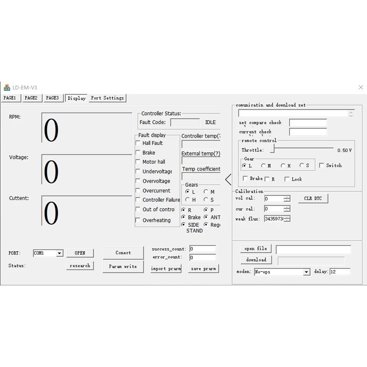
Task: Expand the No-ops moden dropdown
Action: (x=307, y=272)
